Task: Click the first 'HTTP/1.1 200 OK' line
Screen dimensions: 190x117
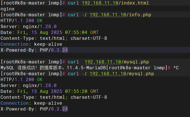Action: pos(22,21)
